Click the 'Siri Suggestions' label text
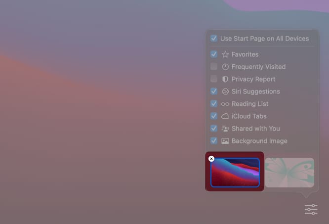The height and width of the screenshot is (224, 329). tap(256, 91)
